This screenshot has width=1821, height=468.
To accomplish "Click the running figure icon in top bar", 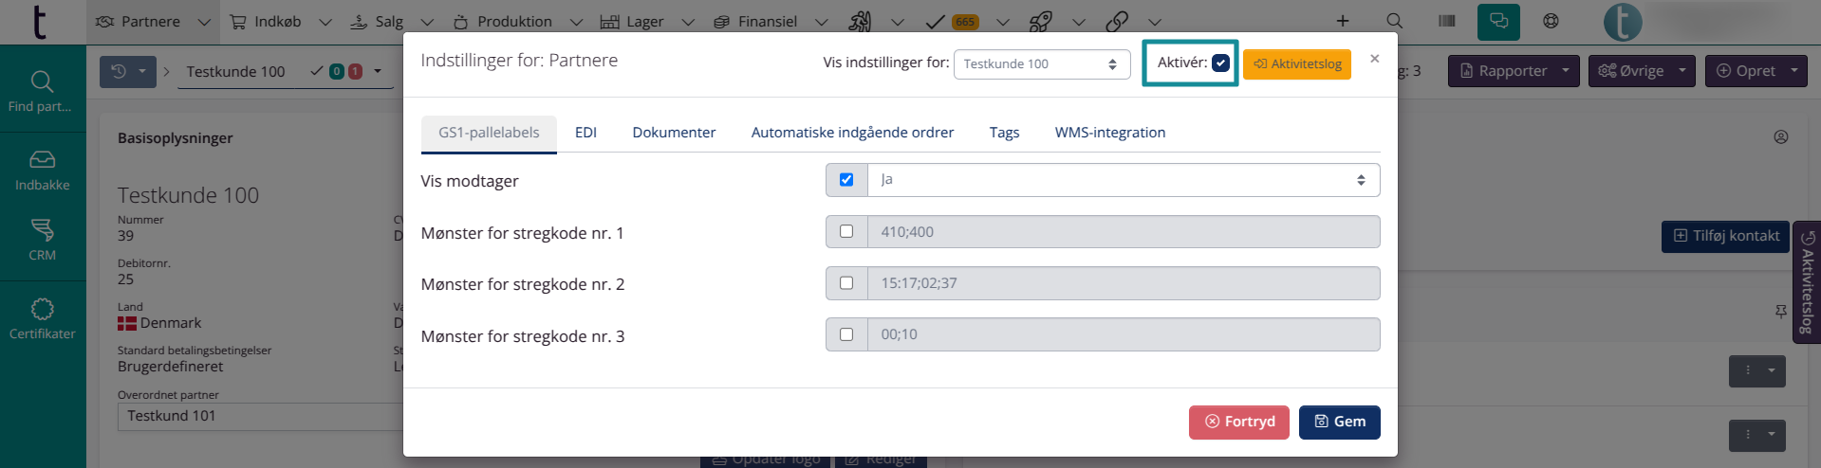I will tap(860, 21).
